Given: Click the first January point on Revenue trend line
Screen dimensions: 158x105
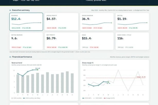Looking at the screenshot, I should (18, 74).
